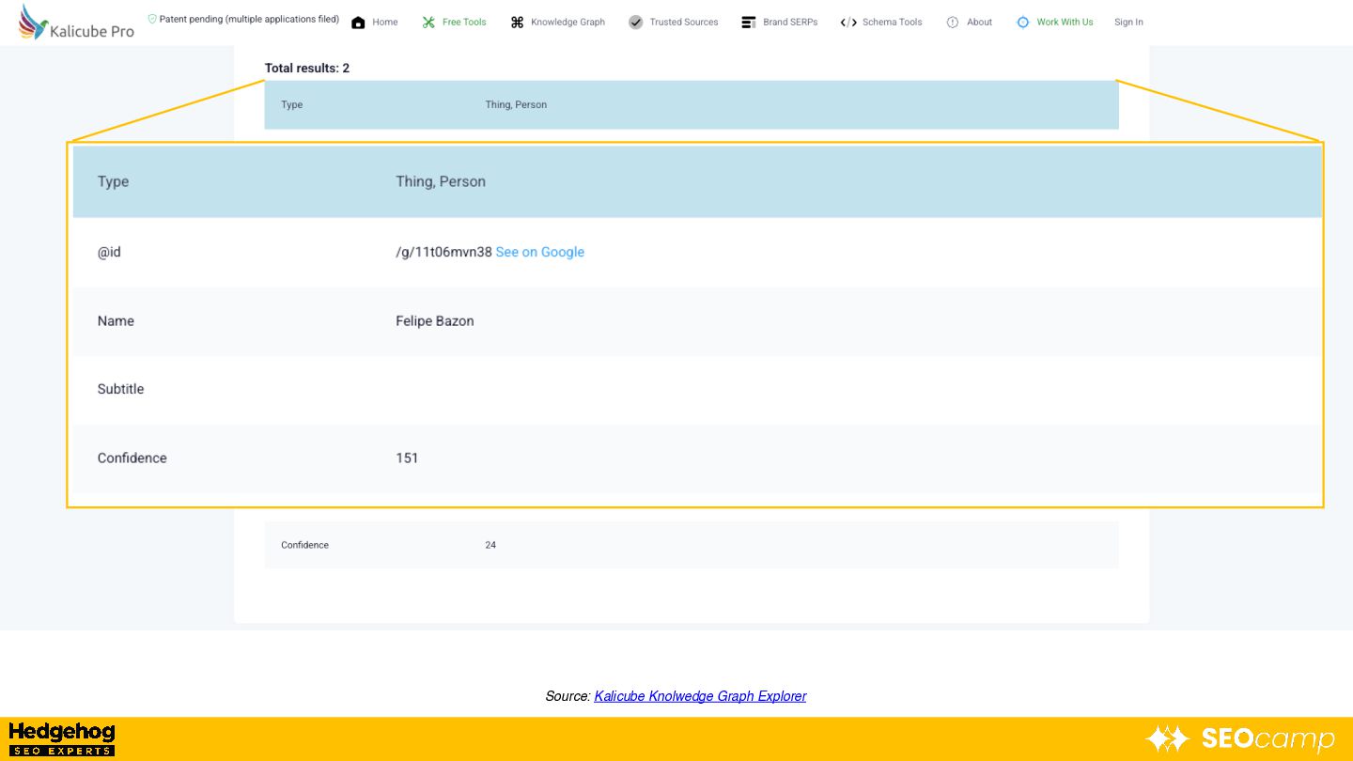This screenshot has width=1353, height=761.
Task: Click the Hedgehog SEO Experts logo
Action: [62, 739]
